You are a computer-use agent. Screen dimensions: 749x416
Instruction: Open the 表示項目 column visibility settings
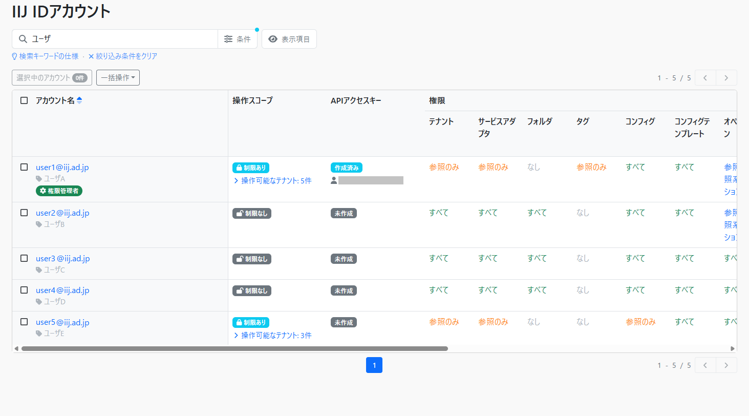289,39
